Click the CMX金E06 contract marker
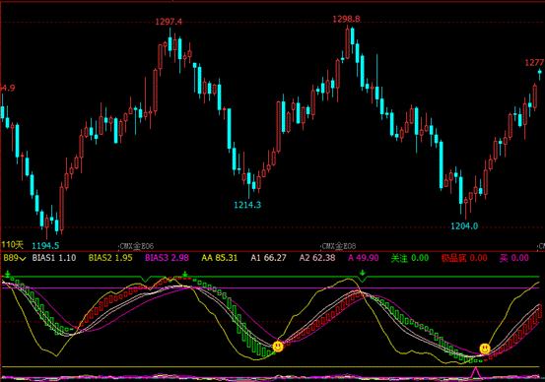This screenshot has width=545, height=382. pos(137,246)
